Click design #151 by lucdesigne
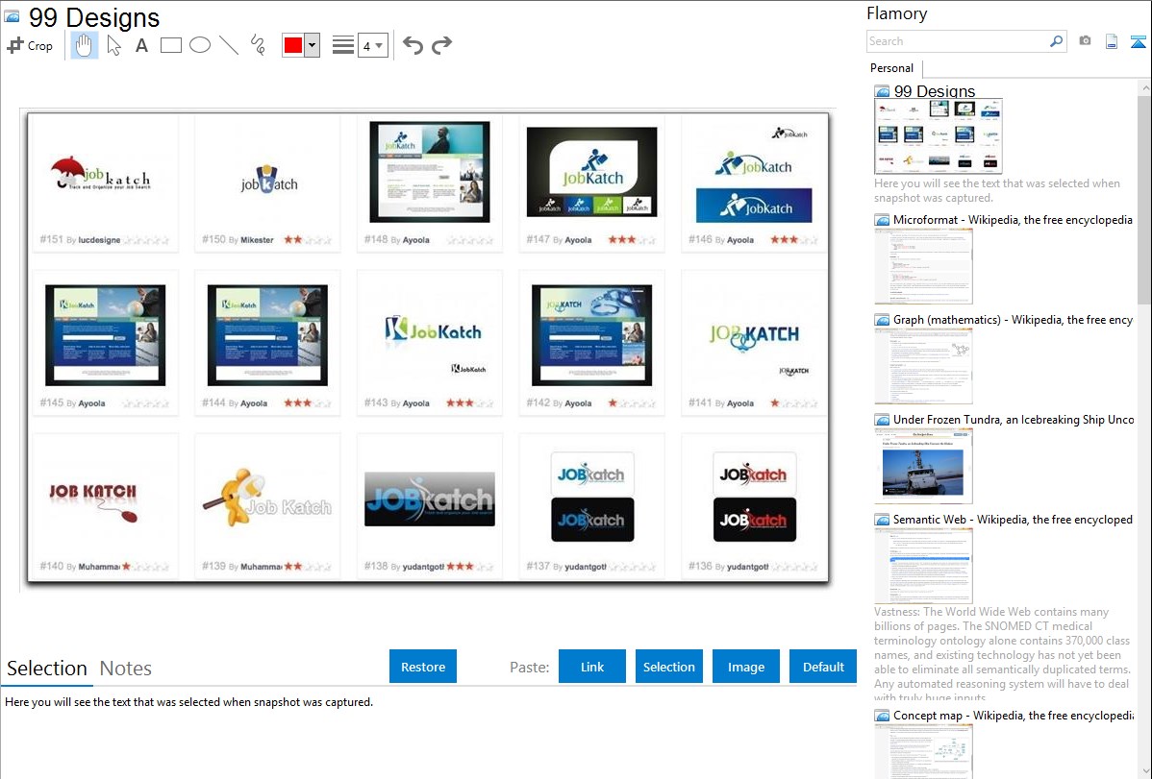 [x=105, y=183]
